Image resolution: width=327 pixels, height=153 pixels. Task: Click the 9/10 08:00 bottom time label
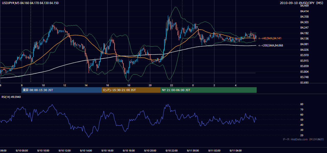click(x=21, y=151)
